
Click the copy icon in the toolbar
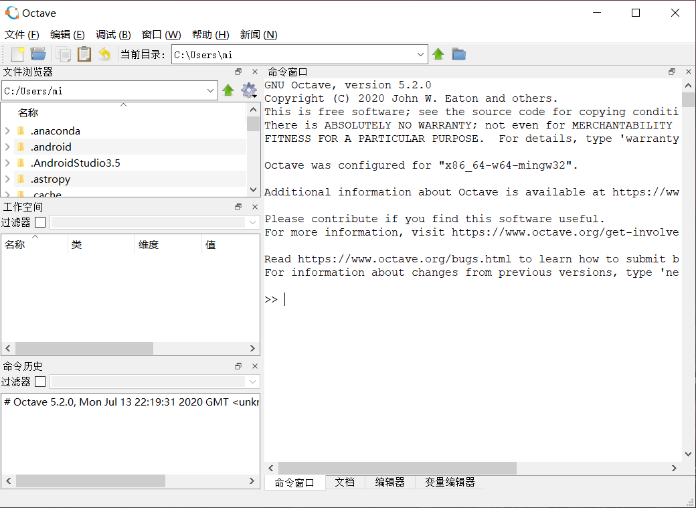click(x=64, y=54)
